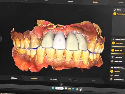Switch to Edit Cement step

[x=54, y=79]
